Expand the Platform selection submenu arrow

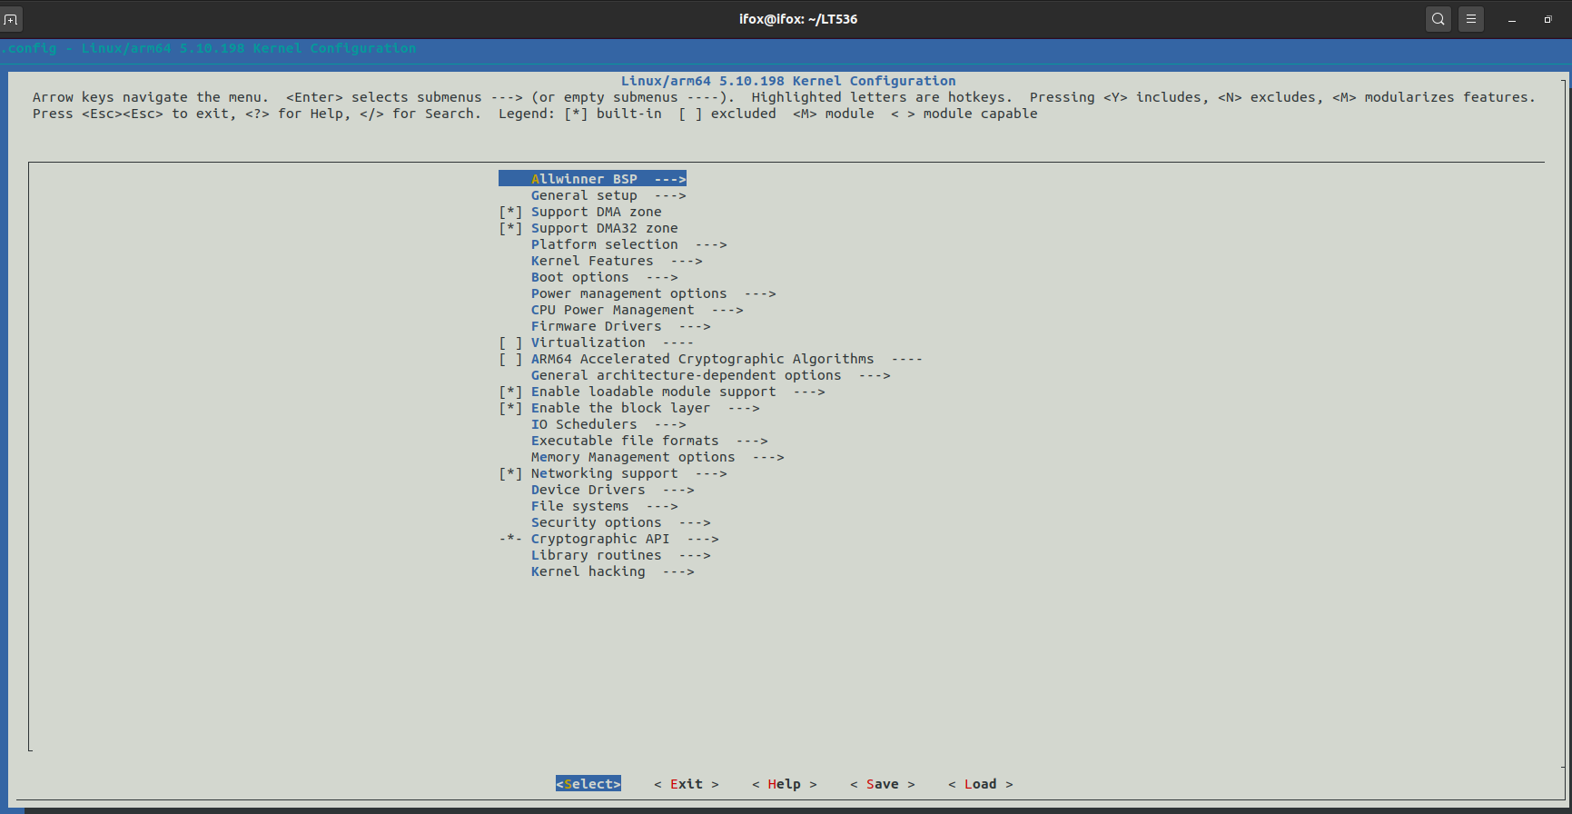[x=711, y=244]
